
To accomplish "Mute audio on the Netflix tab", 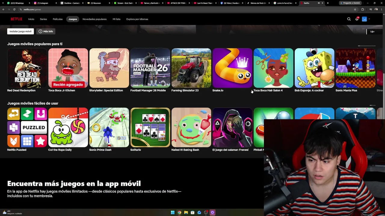I will [x=319, y=3].
